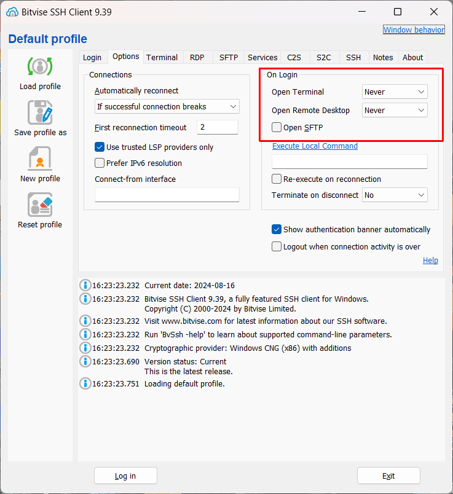Click the Load profile icon
Screen dimensions: 453x494
click(x=40, y=66)
